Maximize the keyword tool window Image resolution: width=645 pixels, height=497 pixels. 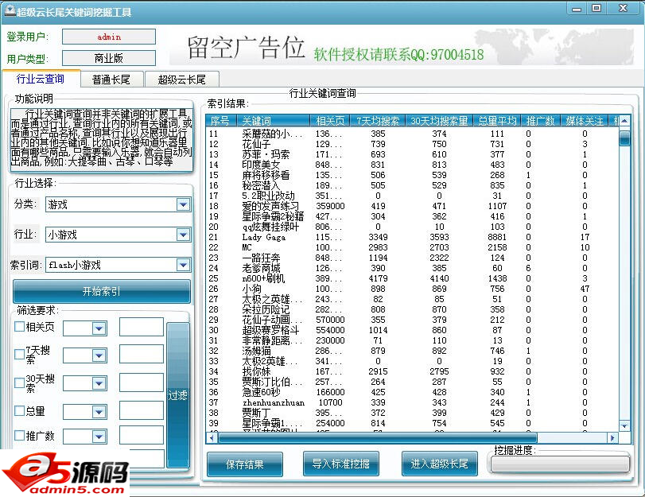(x=596, y=9)
